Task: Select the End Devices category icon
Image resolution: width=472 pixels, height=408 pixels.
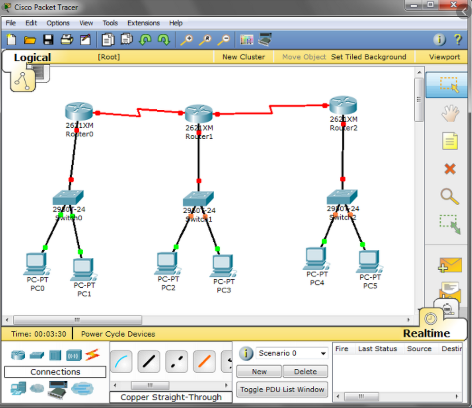Action: click(x=18, y=389)
